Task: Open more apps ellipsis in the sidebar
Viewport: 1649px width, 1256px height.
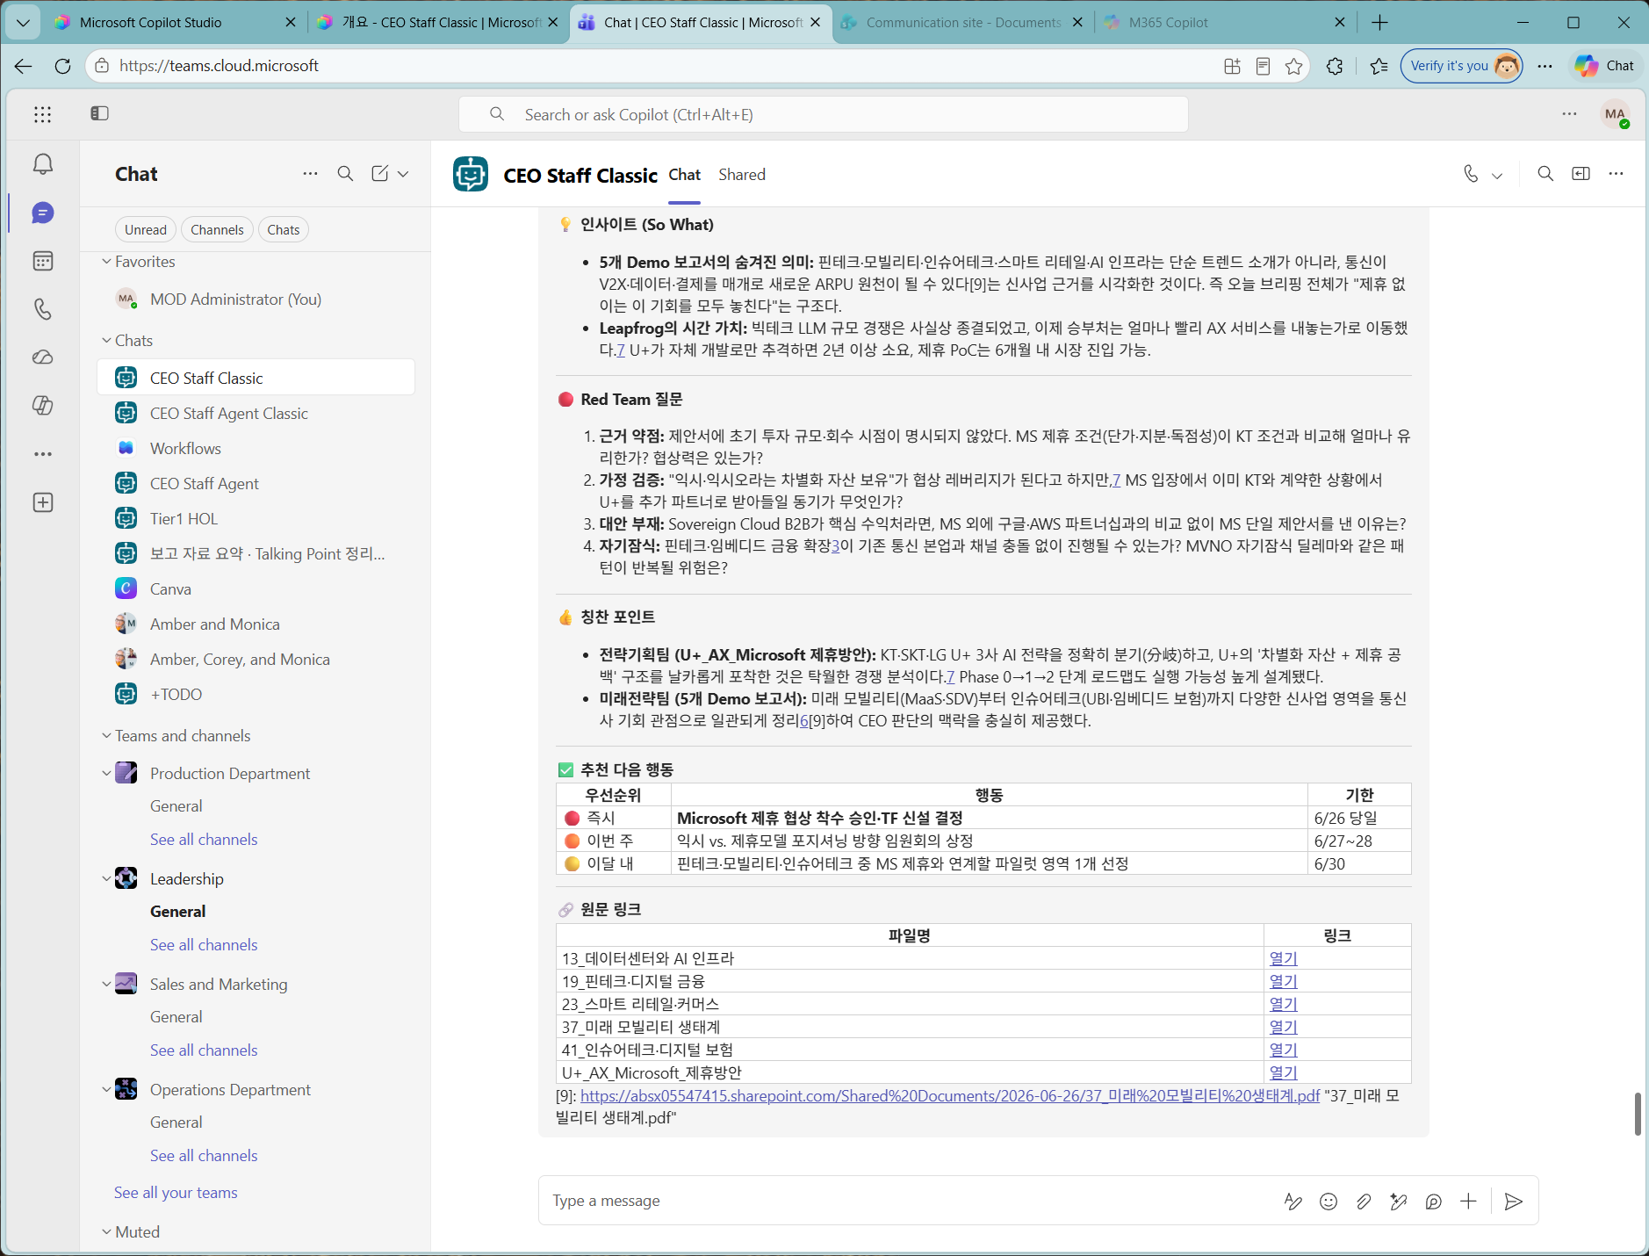Action: pos(42,454)
